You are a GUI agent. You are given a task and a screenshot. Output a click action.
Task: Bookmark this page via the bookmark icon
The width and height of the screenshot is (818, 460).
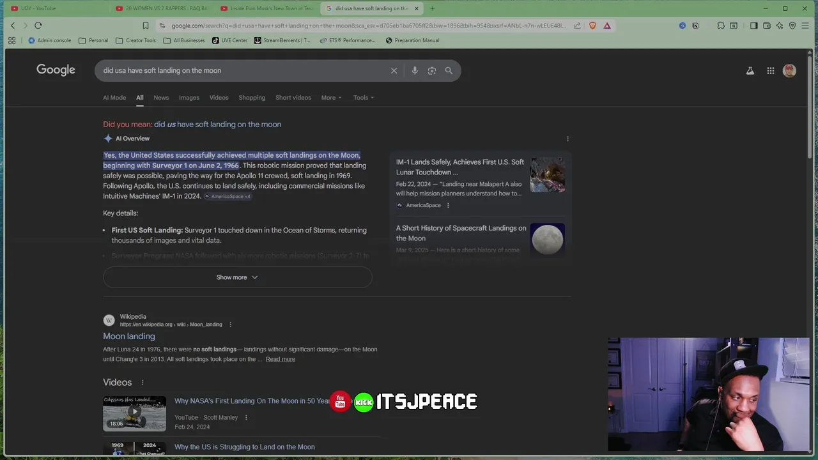point(146,26)
